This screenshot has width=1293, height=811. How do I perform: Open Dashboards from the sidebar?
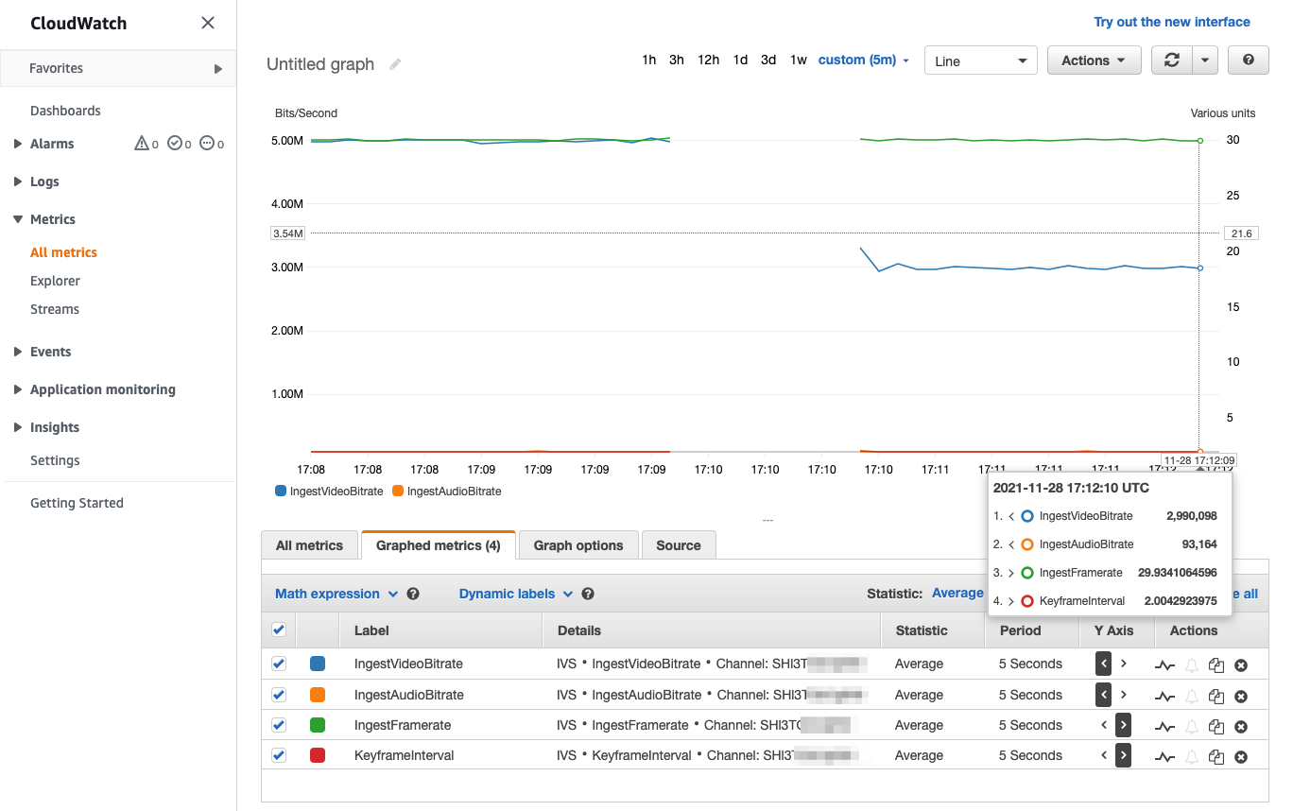pos(65,111)
